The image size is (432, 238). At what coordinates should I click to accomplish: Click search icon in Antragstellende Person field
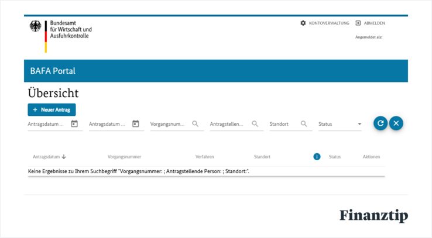(x=255, y=124)
